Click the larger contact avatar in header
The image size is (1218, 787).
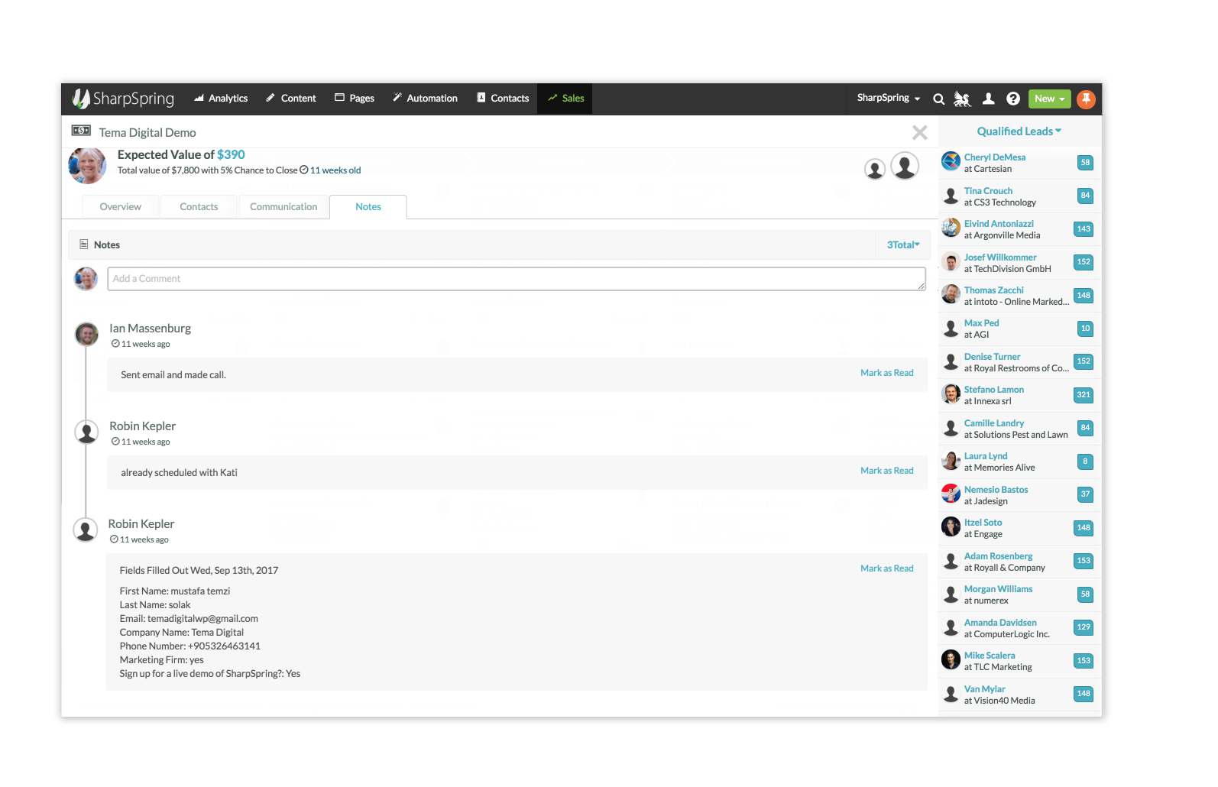(905, 166)
